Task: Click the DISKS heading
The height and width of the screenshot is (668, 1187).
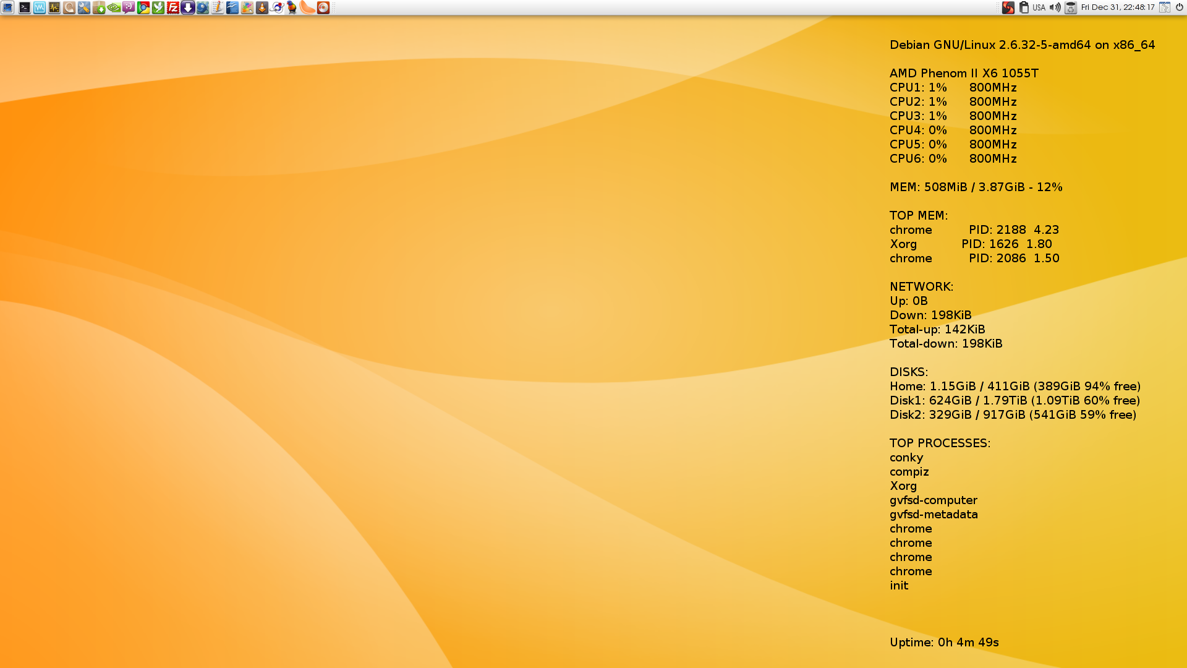Action: click(x=908, y=372)
